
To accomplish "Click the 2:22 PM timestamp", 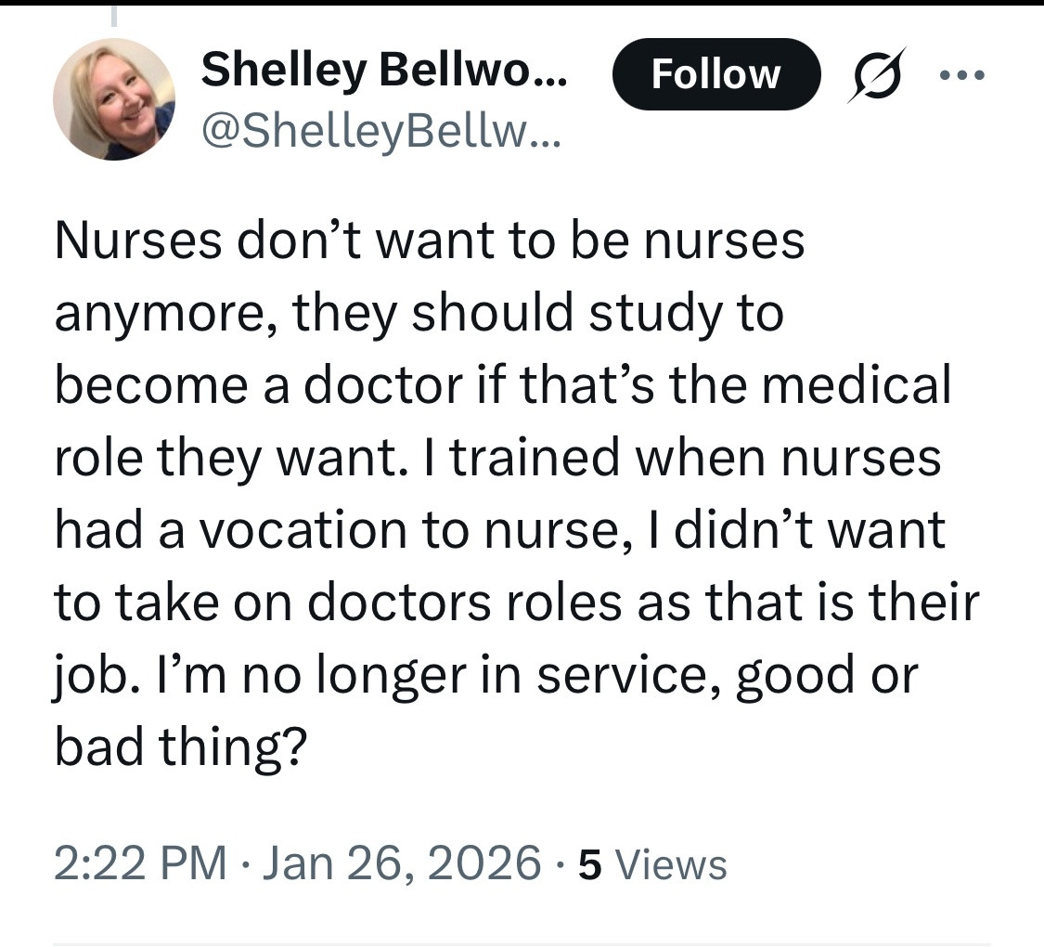I will (140, 863).
